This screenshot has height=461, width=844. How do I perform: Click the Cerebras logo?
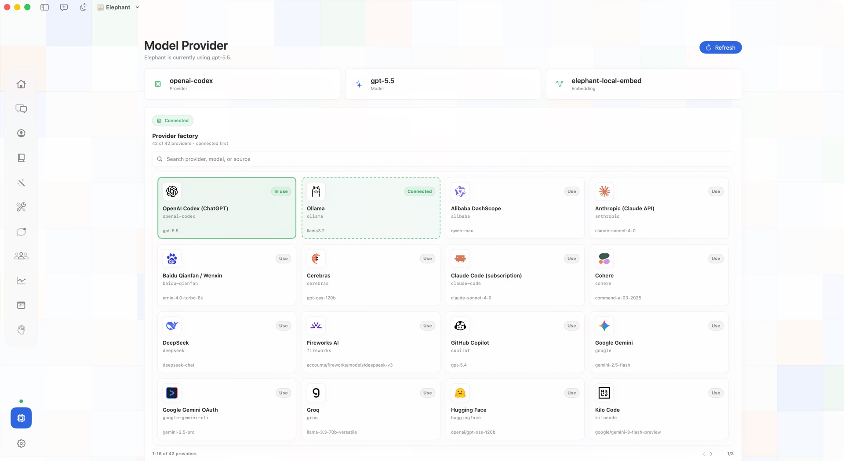click(x=316, y=259)
